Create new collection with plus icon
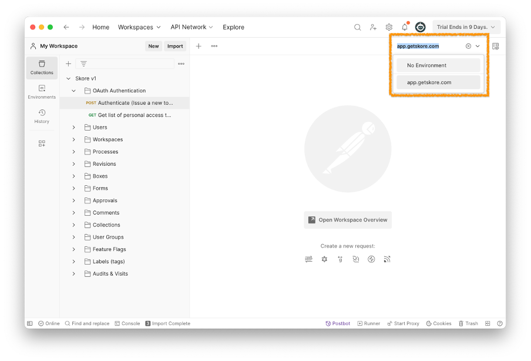 (68, 63)
